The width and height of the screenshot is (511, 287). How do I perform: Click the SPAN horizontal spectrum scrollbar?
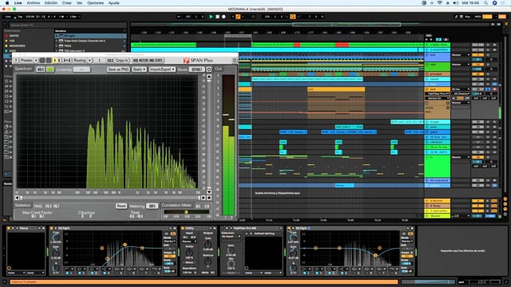click(109, 198)
